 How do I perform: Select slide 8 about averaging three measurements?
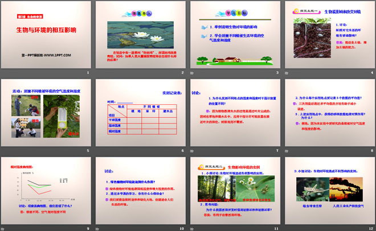pos(329,117)
